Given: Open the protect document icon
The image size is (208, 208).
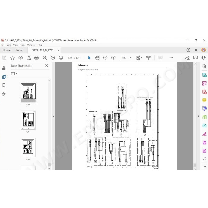Looking at the screenshot, I should pyautogui.click(x=29, y=58).
